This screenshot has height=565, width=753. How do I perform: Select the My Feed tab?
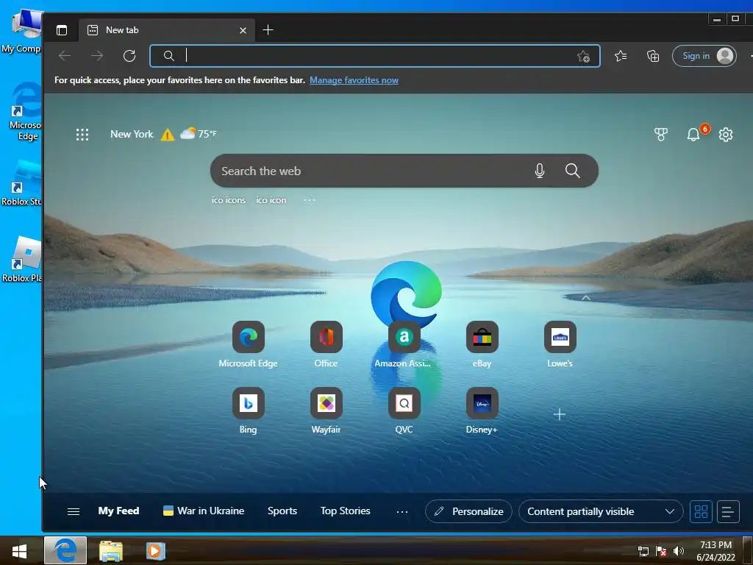(x=118, y=511)
